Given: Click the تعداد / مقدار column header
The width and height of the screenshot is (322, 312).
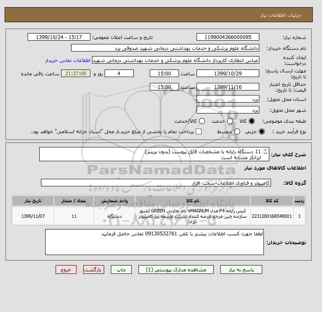Looking at the screenshot, I should click(74, 201).
